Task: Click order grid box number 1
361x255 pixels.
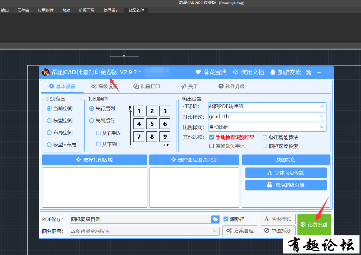Action: pos(139,111)
